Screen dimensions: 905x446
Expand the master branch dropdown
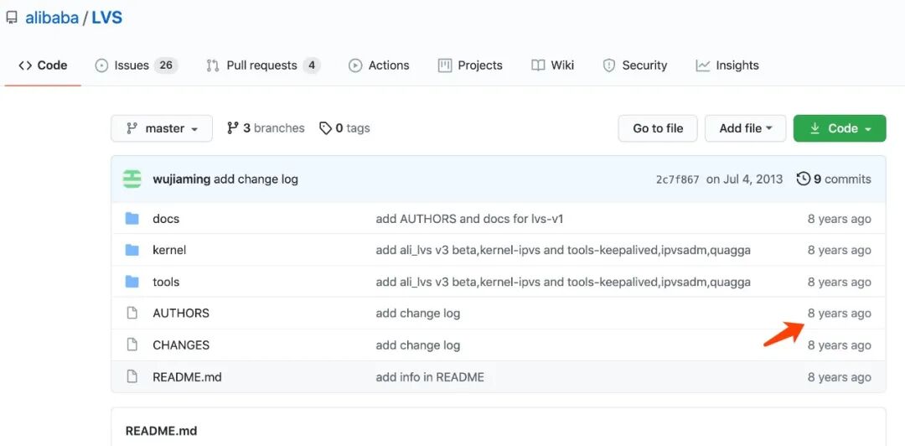tap(162, 128)
